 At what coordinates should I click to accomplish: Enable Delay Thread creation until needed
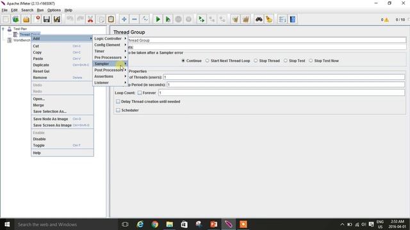pos(118,102)
